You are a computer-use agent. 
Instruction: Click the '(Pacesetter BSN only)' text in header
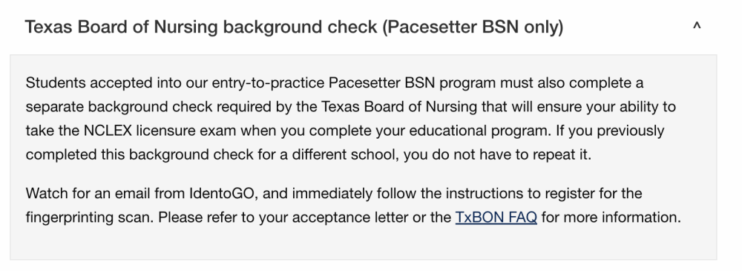472,27
